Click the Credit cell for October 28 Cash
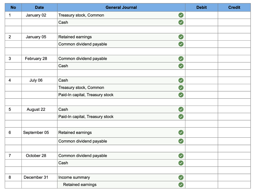This screenshot has height=191, width=259. point(234,163)
